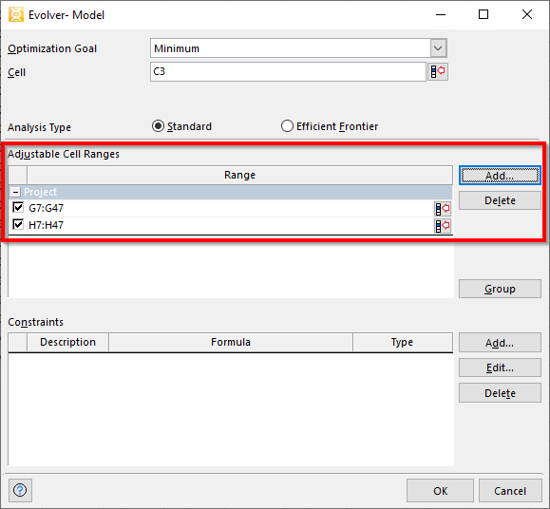Click the Range column header

[240, 175]
